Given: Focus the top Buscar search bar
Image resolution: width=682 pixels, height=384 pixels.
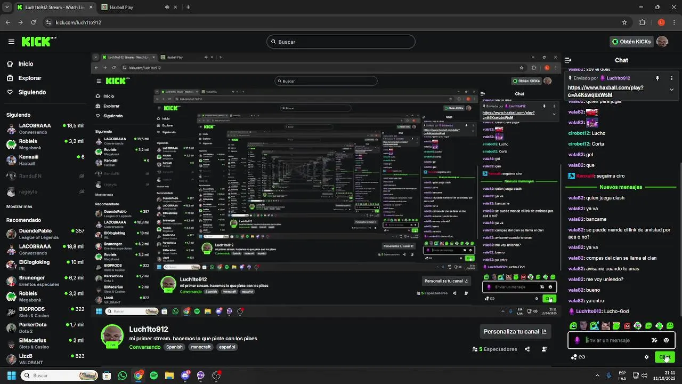Looking at the screenshot, I should tap(341, 42).
